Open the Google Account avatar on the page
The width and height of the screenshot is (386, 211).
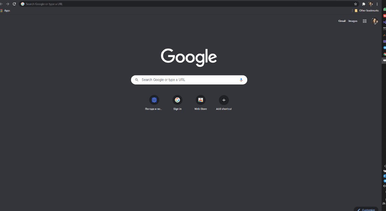click(374, 21)
